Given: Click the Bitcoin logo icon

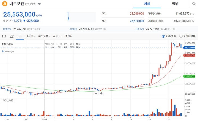Looking at the screenshot, I should tap(5, 4).
